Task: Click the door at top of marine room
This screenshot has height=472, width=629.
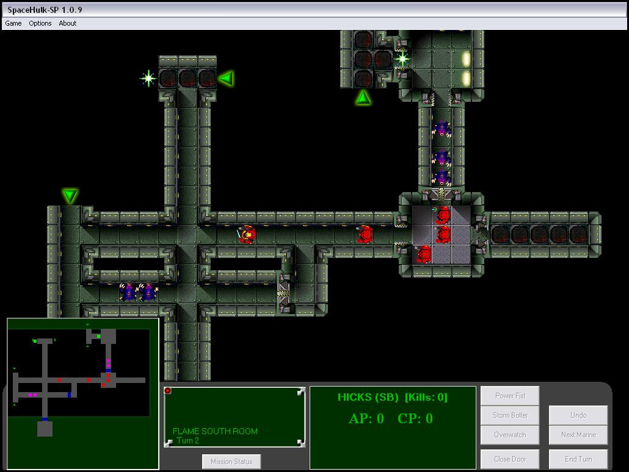Action: pyautogui.click(x=442, y=195)
